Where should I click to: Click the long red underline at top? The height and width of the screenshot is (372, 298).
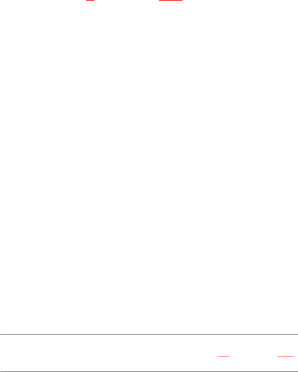point(171,0)
